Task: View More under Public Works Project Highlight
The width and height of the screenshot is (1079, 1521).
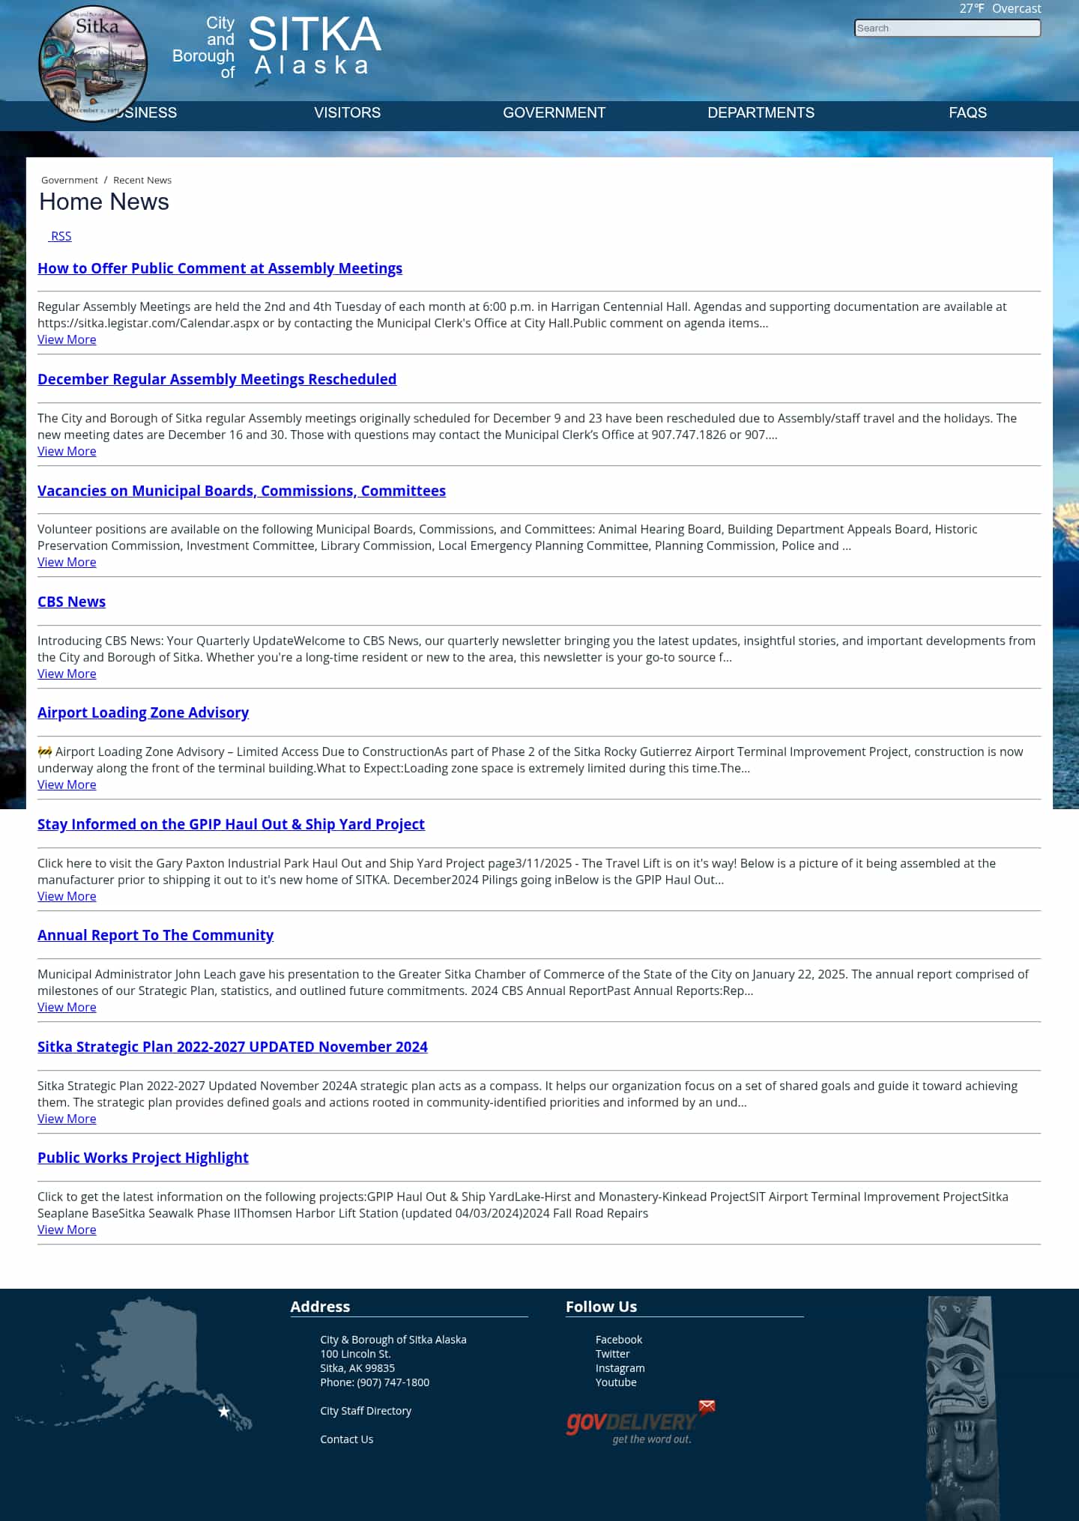Action: point(67,1230)
